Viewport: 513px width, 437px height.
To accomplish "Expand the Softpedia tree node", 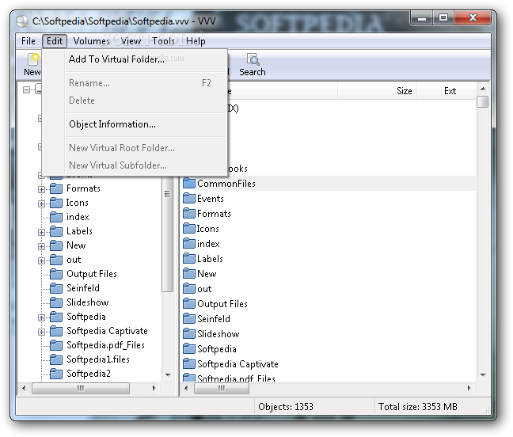I will pos(41,317).
